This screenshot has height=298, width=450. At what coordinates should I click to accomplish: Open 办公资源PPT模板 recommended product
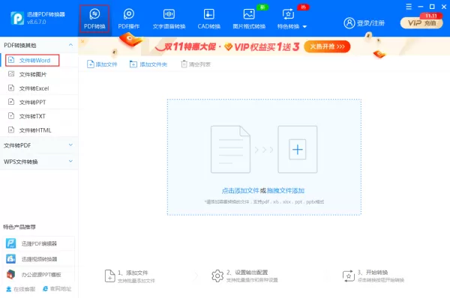click(38, 275)
